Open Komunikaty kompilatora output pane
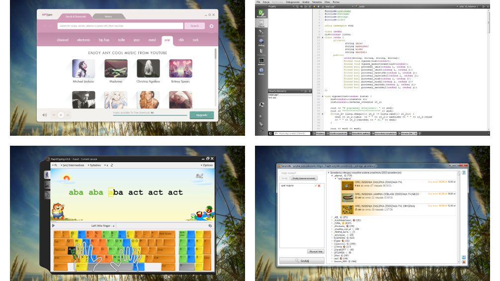This screenshot has height=281, width=500. (x=385, y=133)
